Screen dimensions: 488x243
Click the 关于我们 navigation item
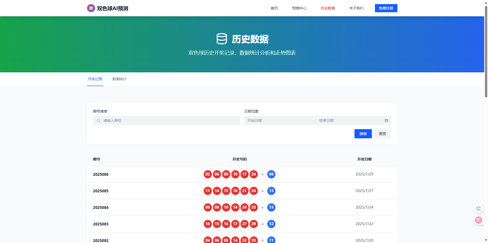coord(356,8)
